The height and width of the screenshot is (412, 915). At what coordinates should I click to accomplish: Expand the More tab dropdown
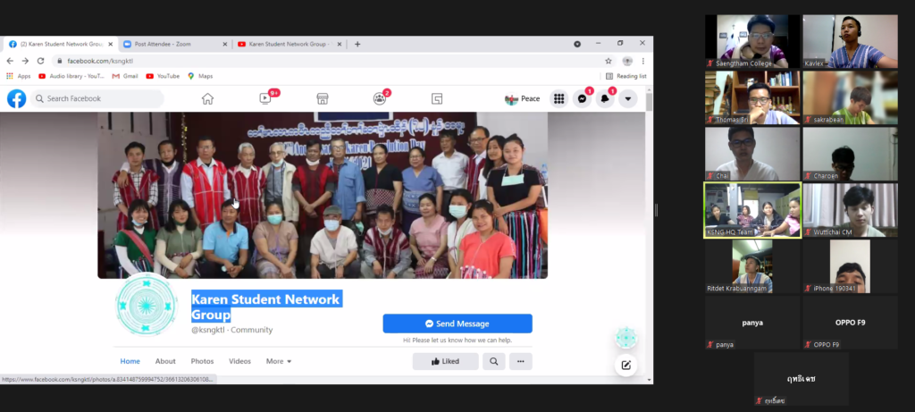pyautogui.click(x=279, y=361)
